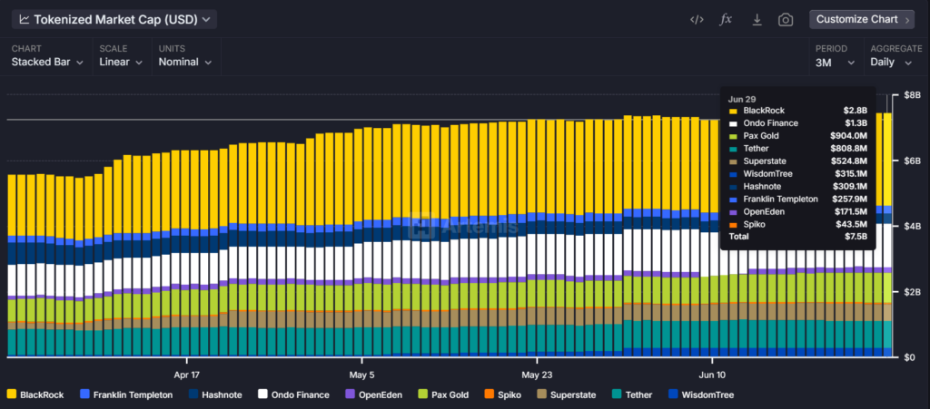Click WisdomTree $315.1M tooltip row
This screenshot has height=409, width=930.
(797, 174)
